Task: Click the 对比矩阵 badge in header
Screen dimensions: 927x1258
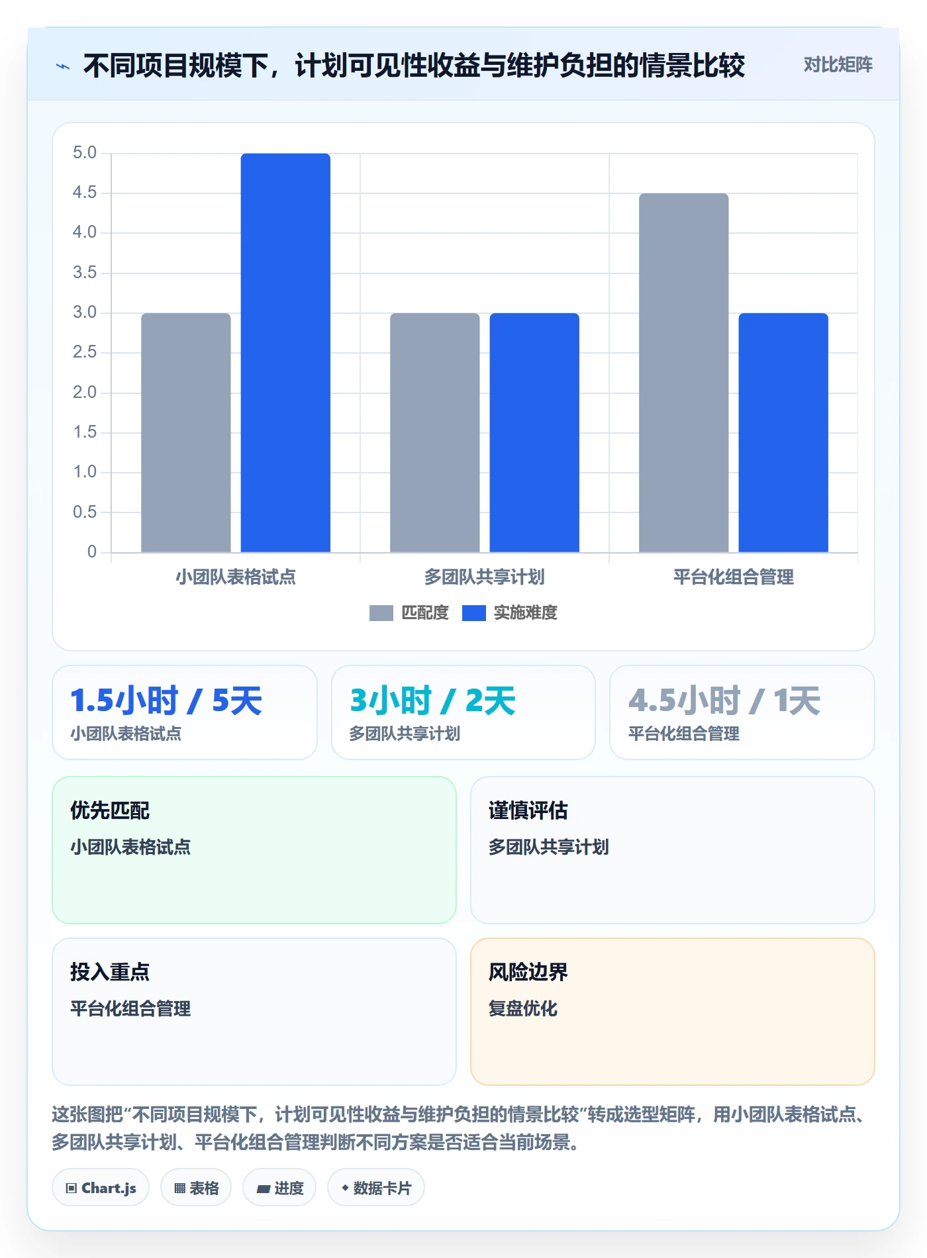Action: tap(838, 65)
